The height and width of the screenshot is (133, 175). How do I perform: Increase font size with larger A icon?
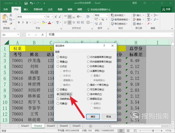click(x=56, y=17)
